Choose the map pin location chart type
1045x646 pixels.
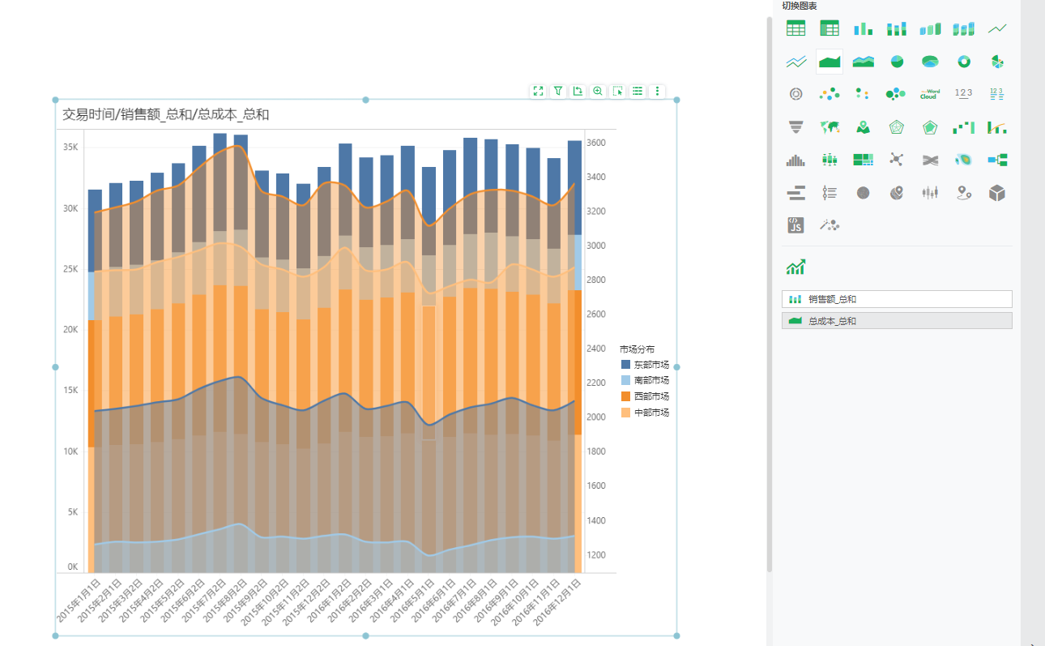pyautogui.click(x=863, y=127)
